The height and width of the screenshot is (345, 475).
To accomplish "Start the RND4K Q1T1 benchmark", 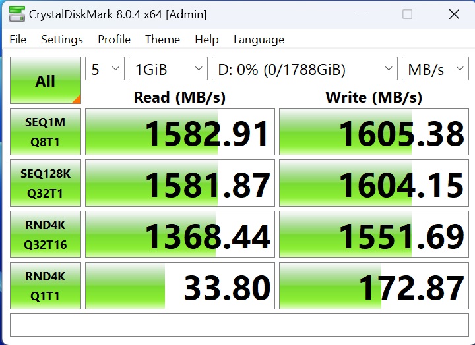I will click(x=46, y=286).
